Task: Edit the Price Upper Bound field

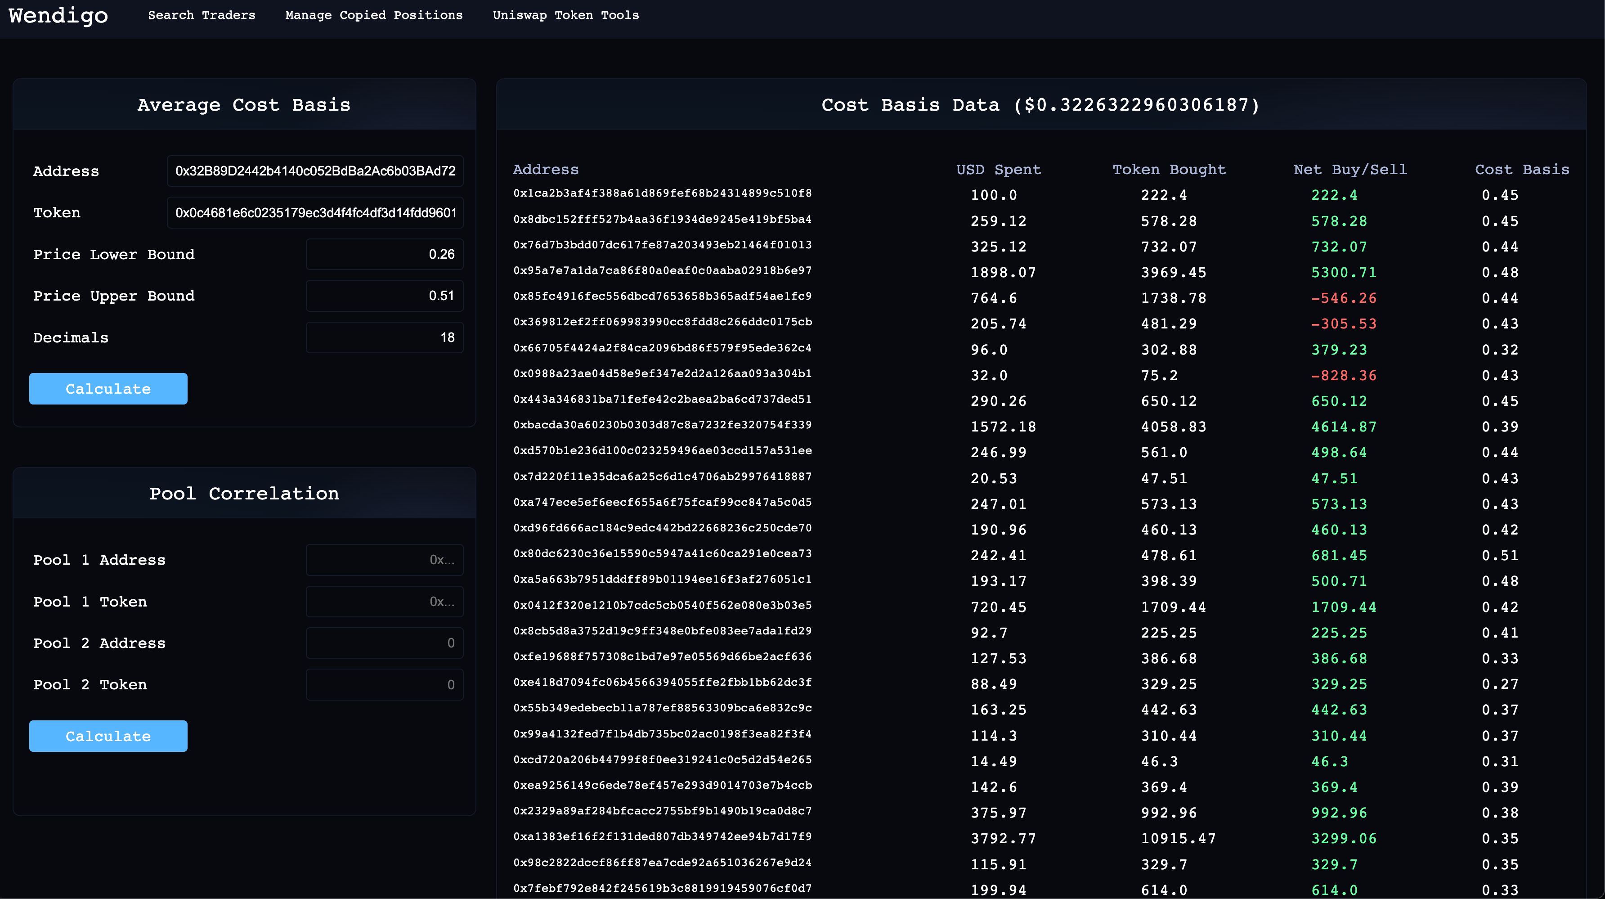Action: [385, 296]
